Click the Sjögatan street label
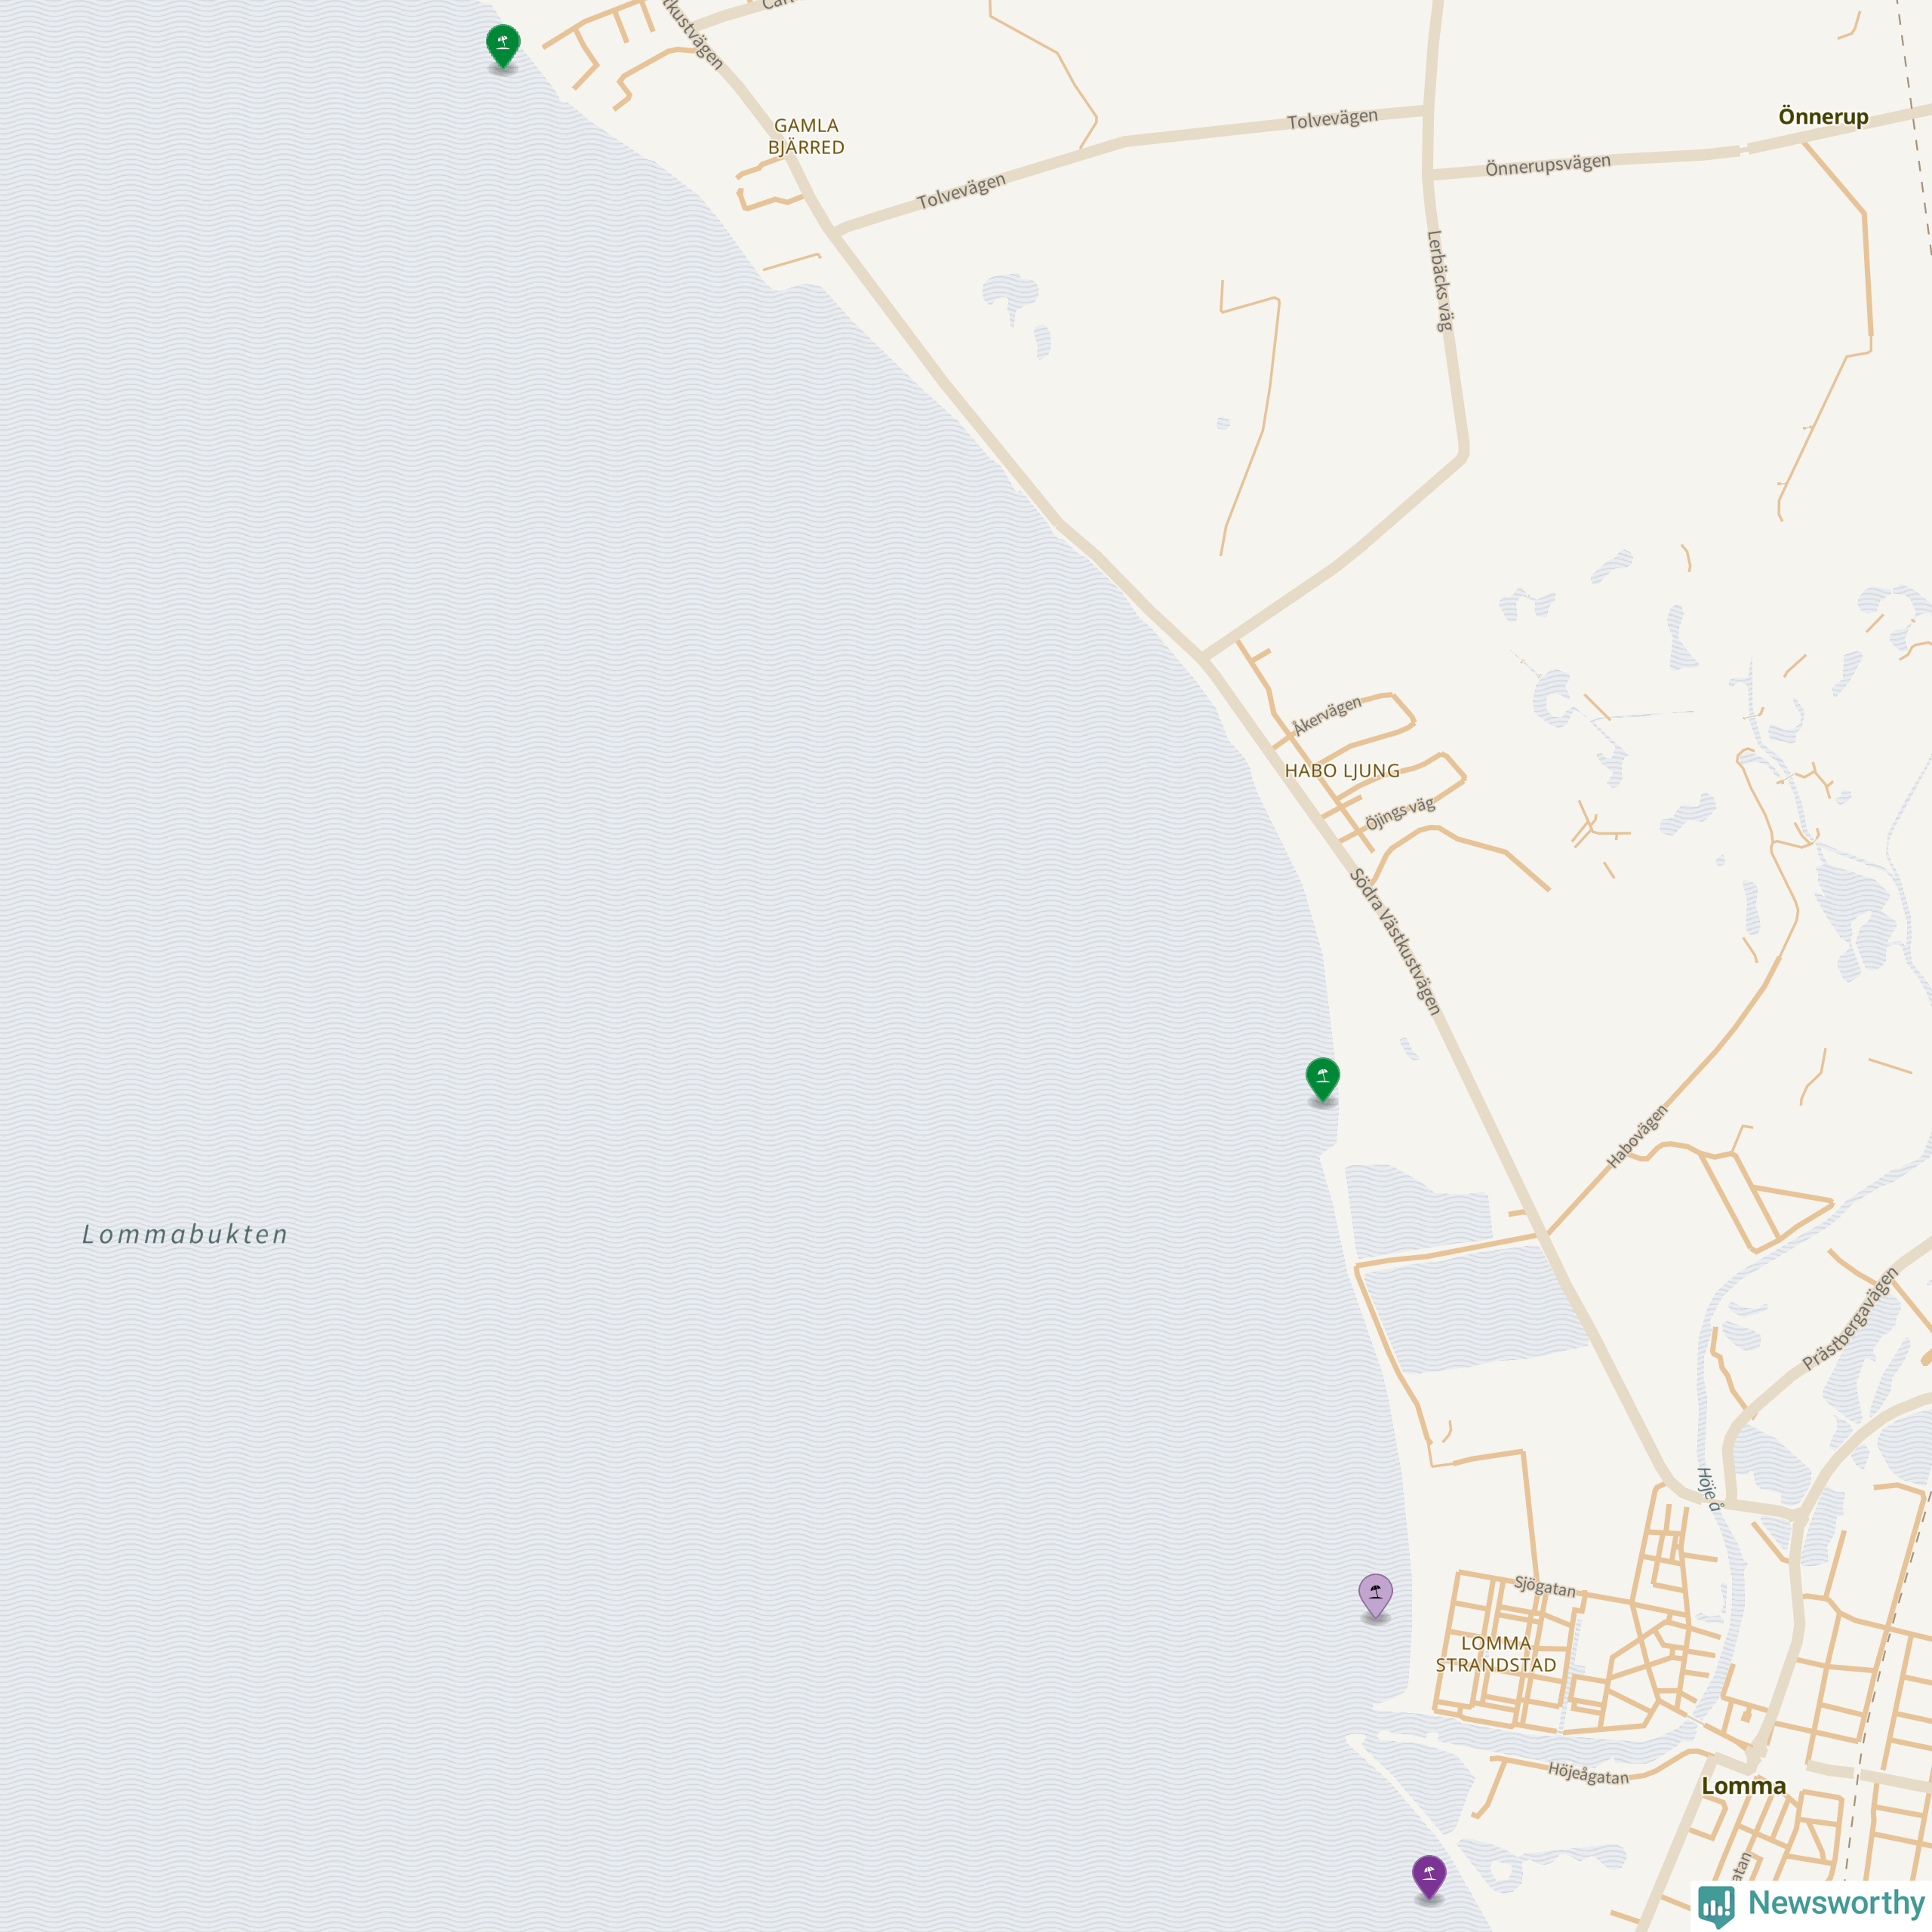1932x1932 pixels. tap(1545, 1586)
